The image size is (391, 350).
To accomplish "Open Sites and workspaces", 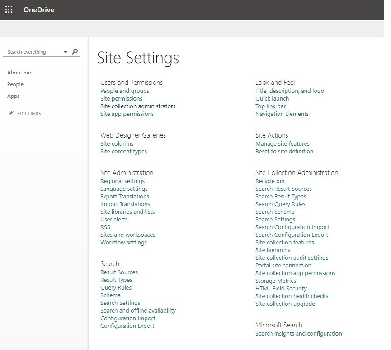I will 128,235.
